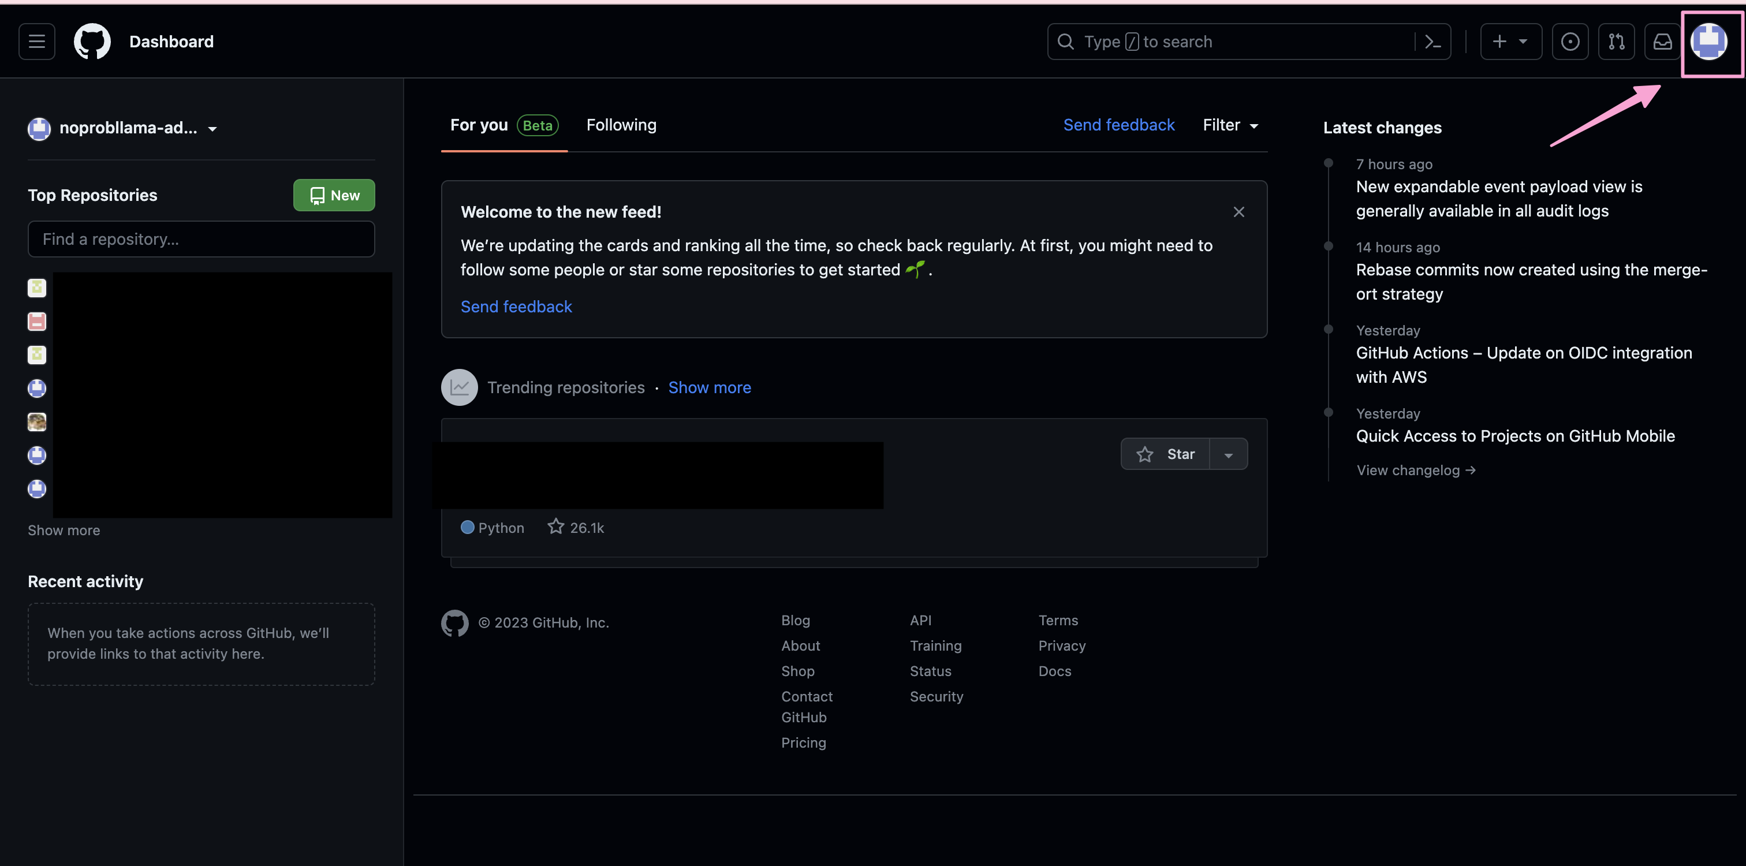Open the user profile avatar menu
The width and height of the screenshot is (1746, 866).
[x=1708, y=42]
